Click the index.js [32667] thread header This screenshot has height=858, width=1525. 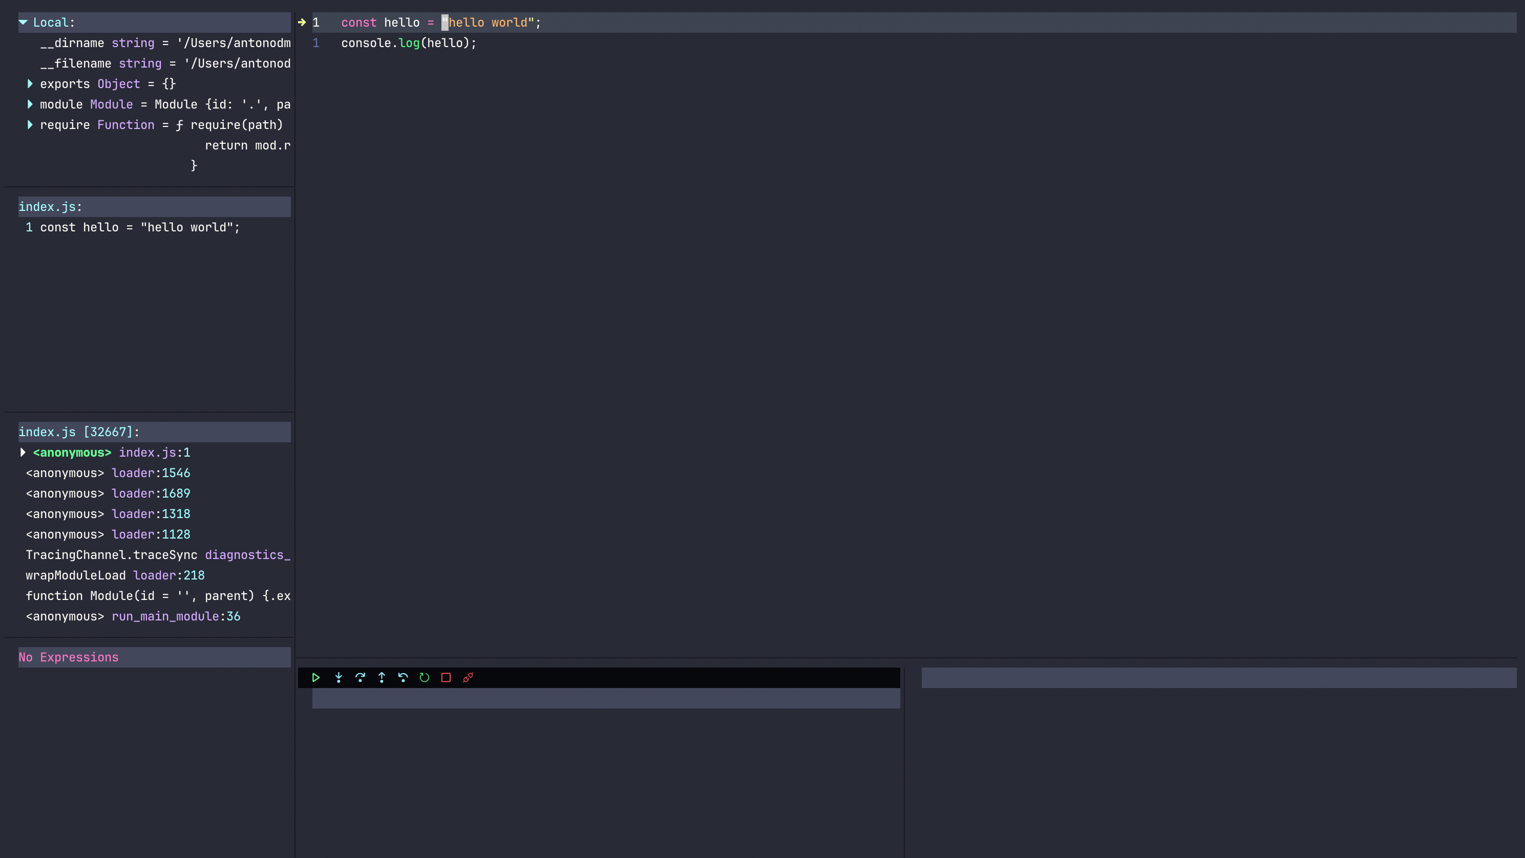pos(155,432)
